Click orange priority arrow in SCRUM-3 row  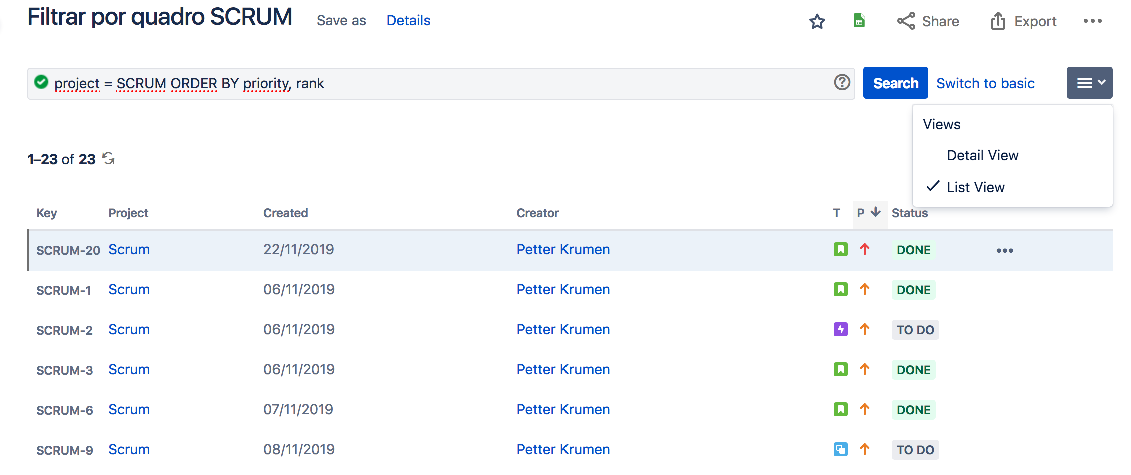(x=865, y=369)
